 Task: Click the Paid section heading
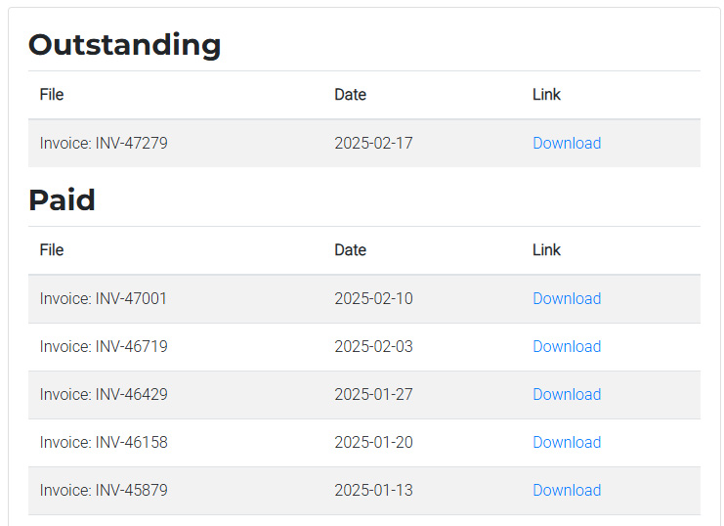(x=62, y=200)
